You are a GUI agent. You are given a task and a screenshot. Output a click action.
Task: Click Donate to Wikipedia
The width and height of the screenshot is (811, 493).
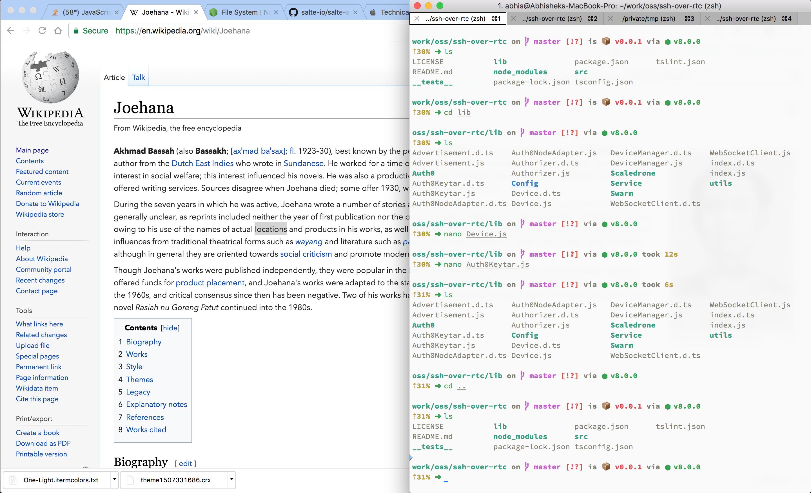tap(47, 203)
